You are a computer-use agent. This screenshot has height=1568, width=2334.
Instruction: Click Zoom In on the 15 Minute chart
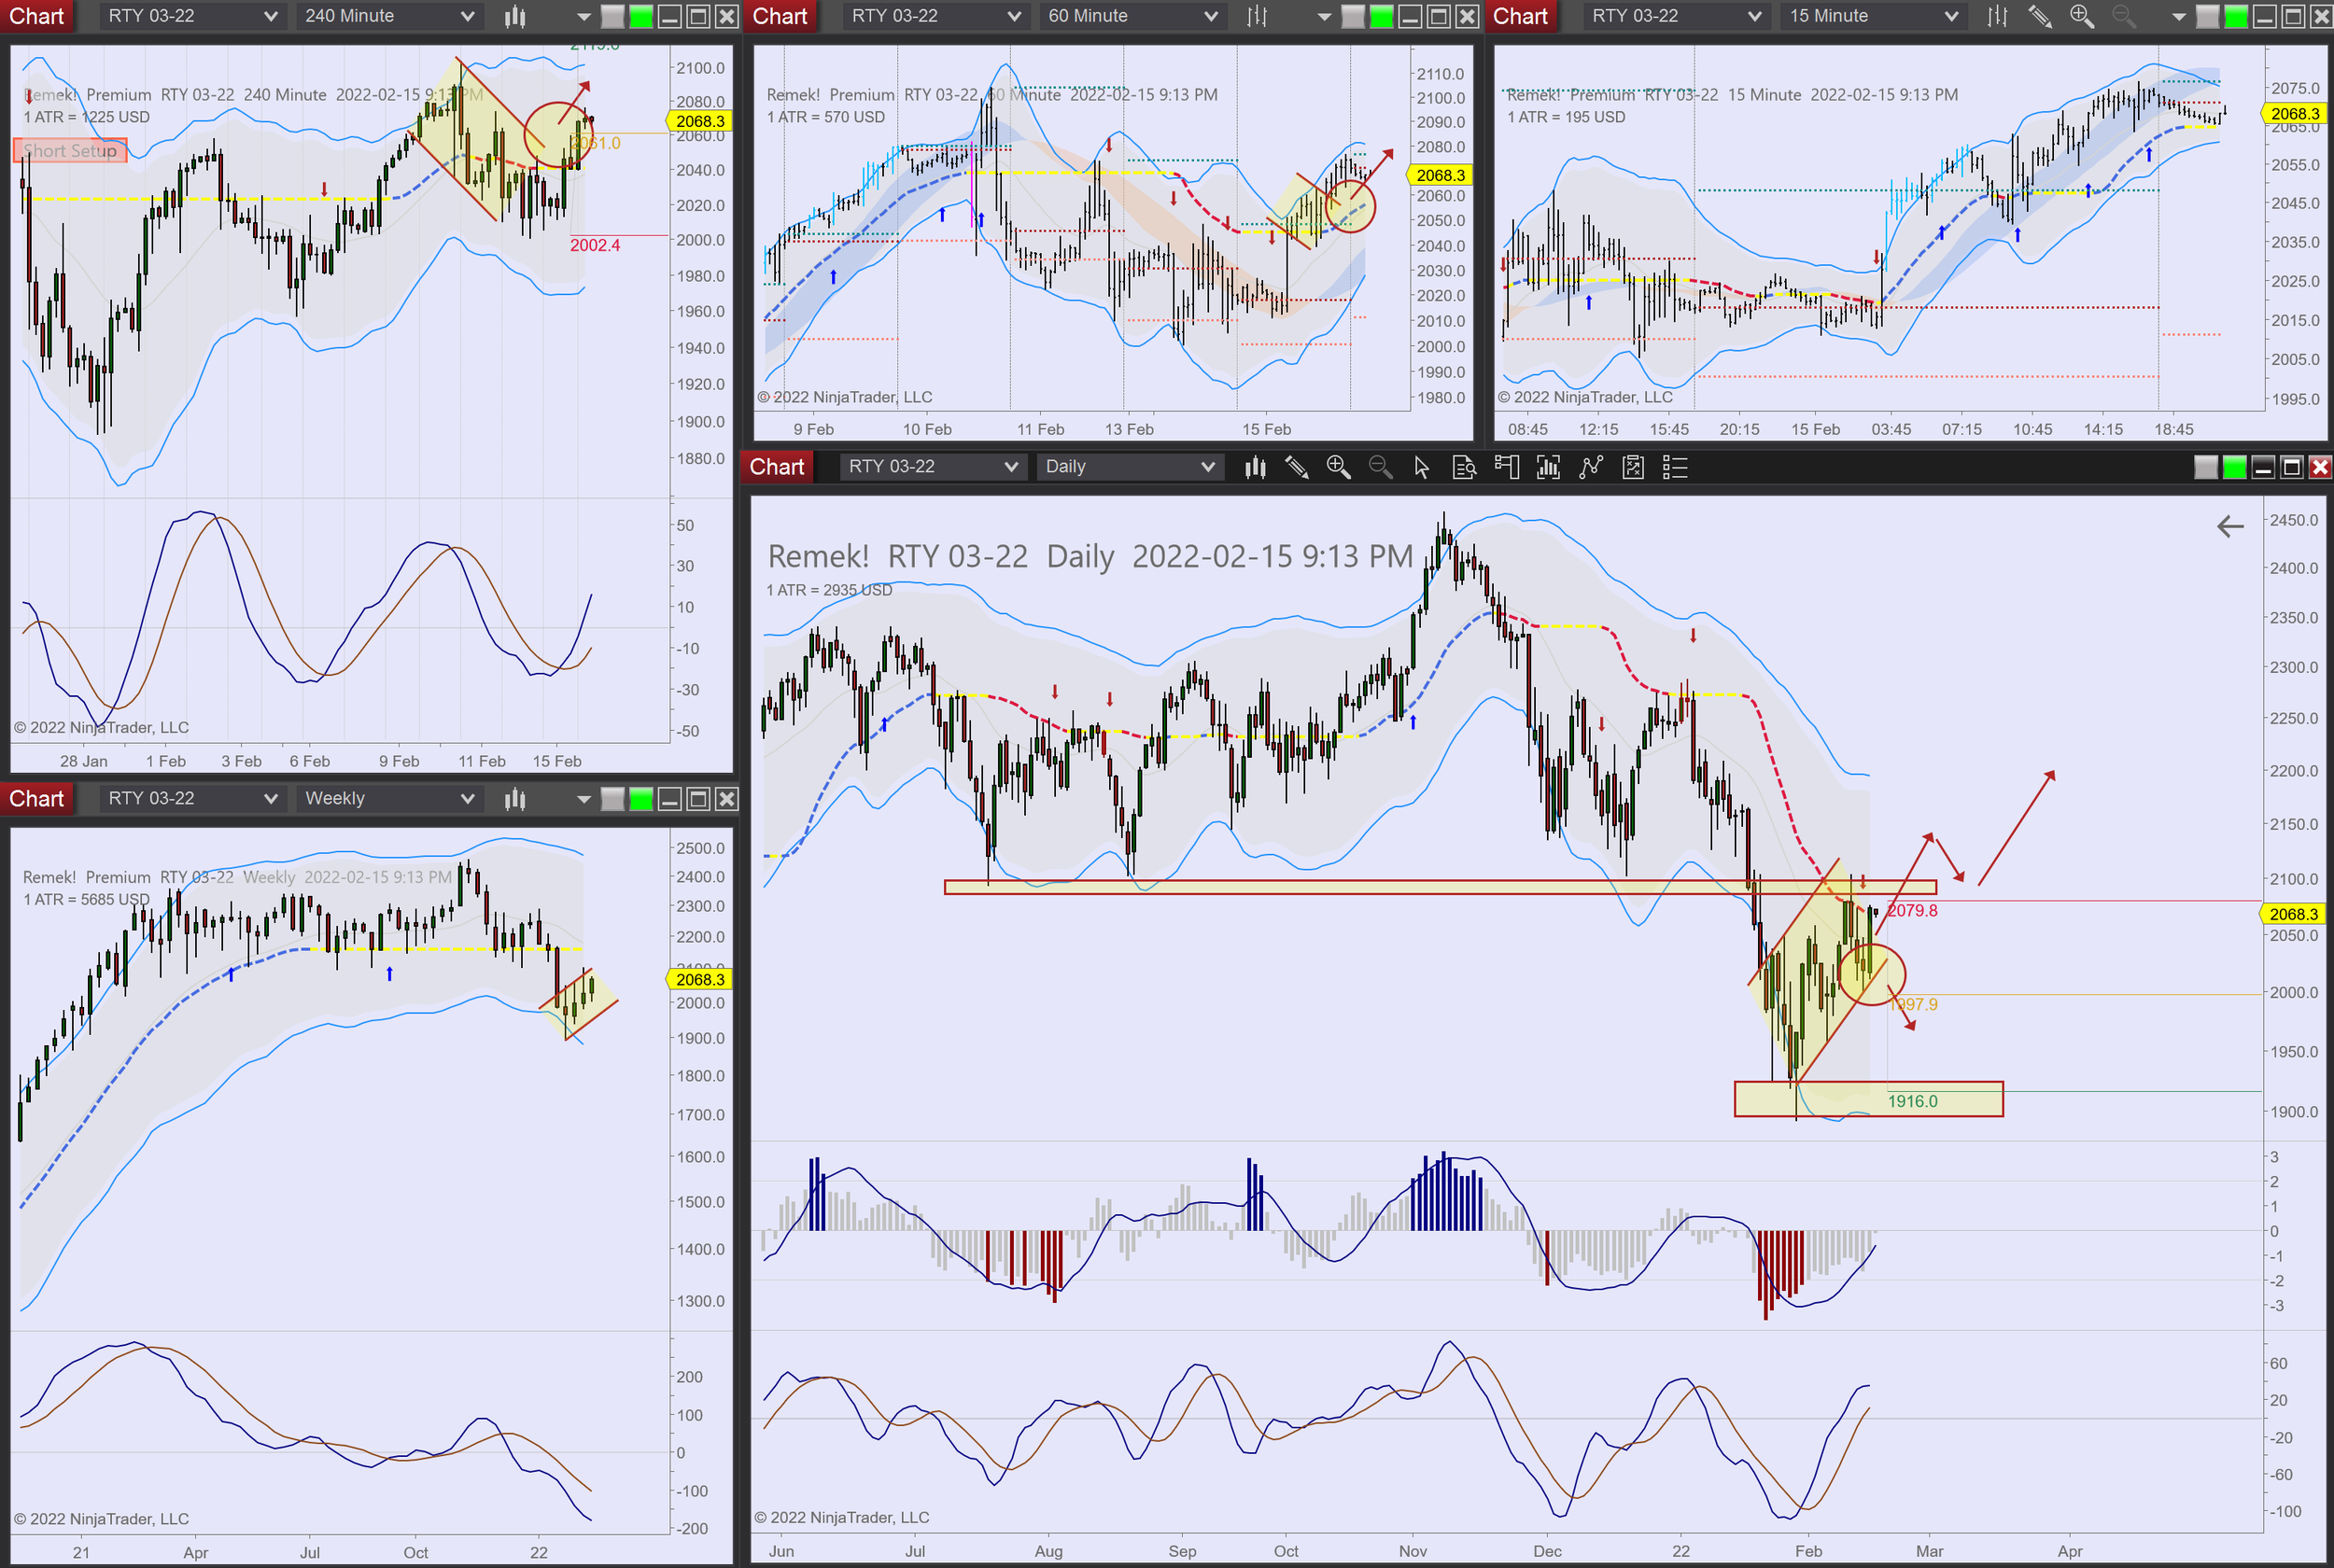point(2081,16)
